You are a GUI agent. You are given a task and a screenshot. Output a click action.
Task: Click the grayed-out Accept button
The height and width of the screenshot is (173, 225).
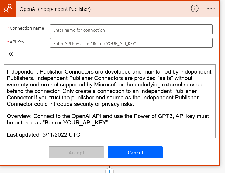[76, 152]
